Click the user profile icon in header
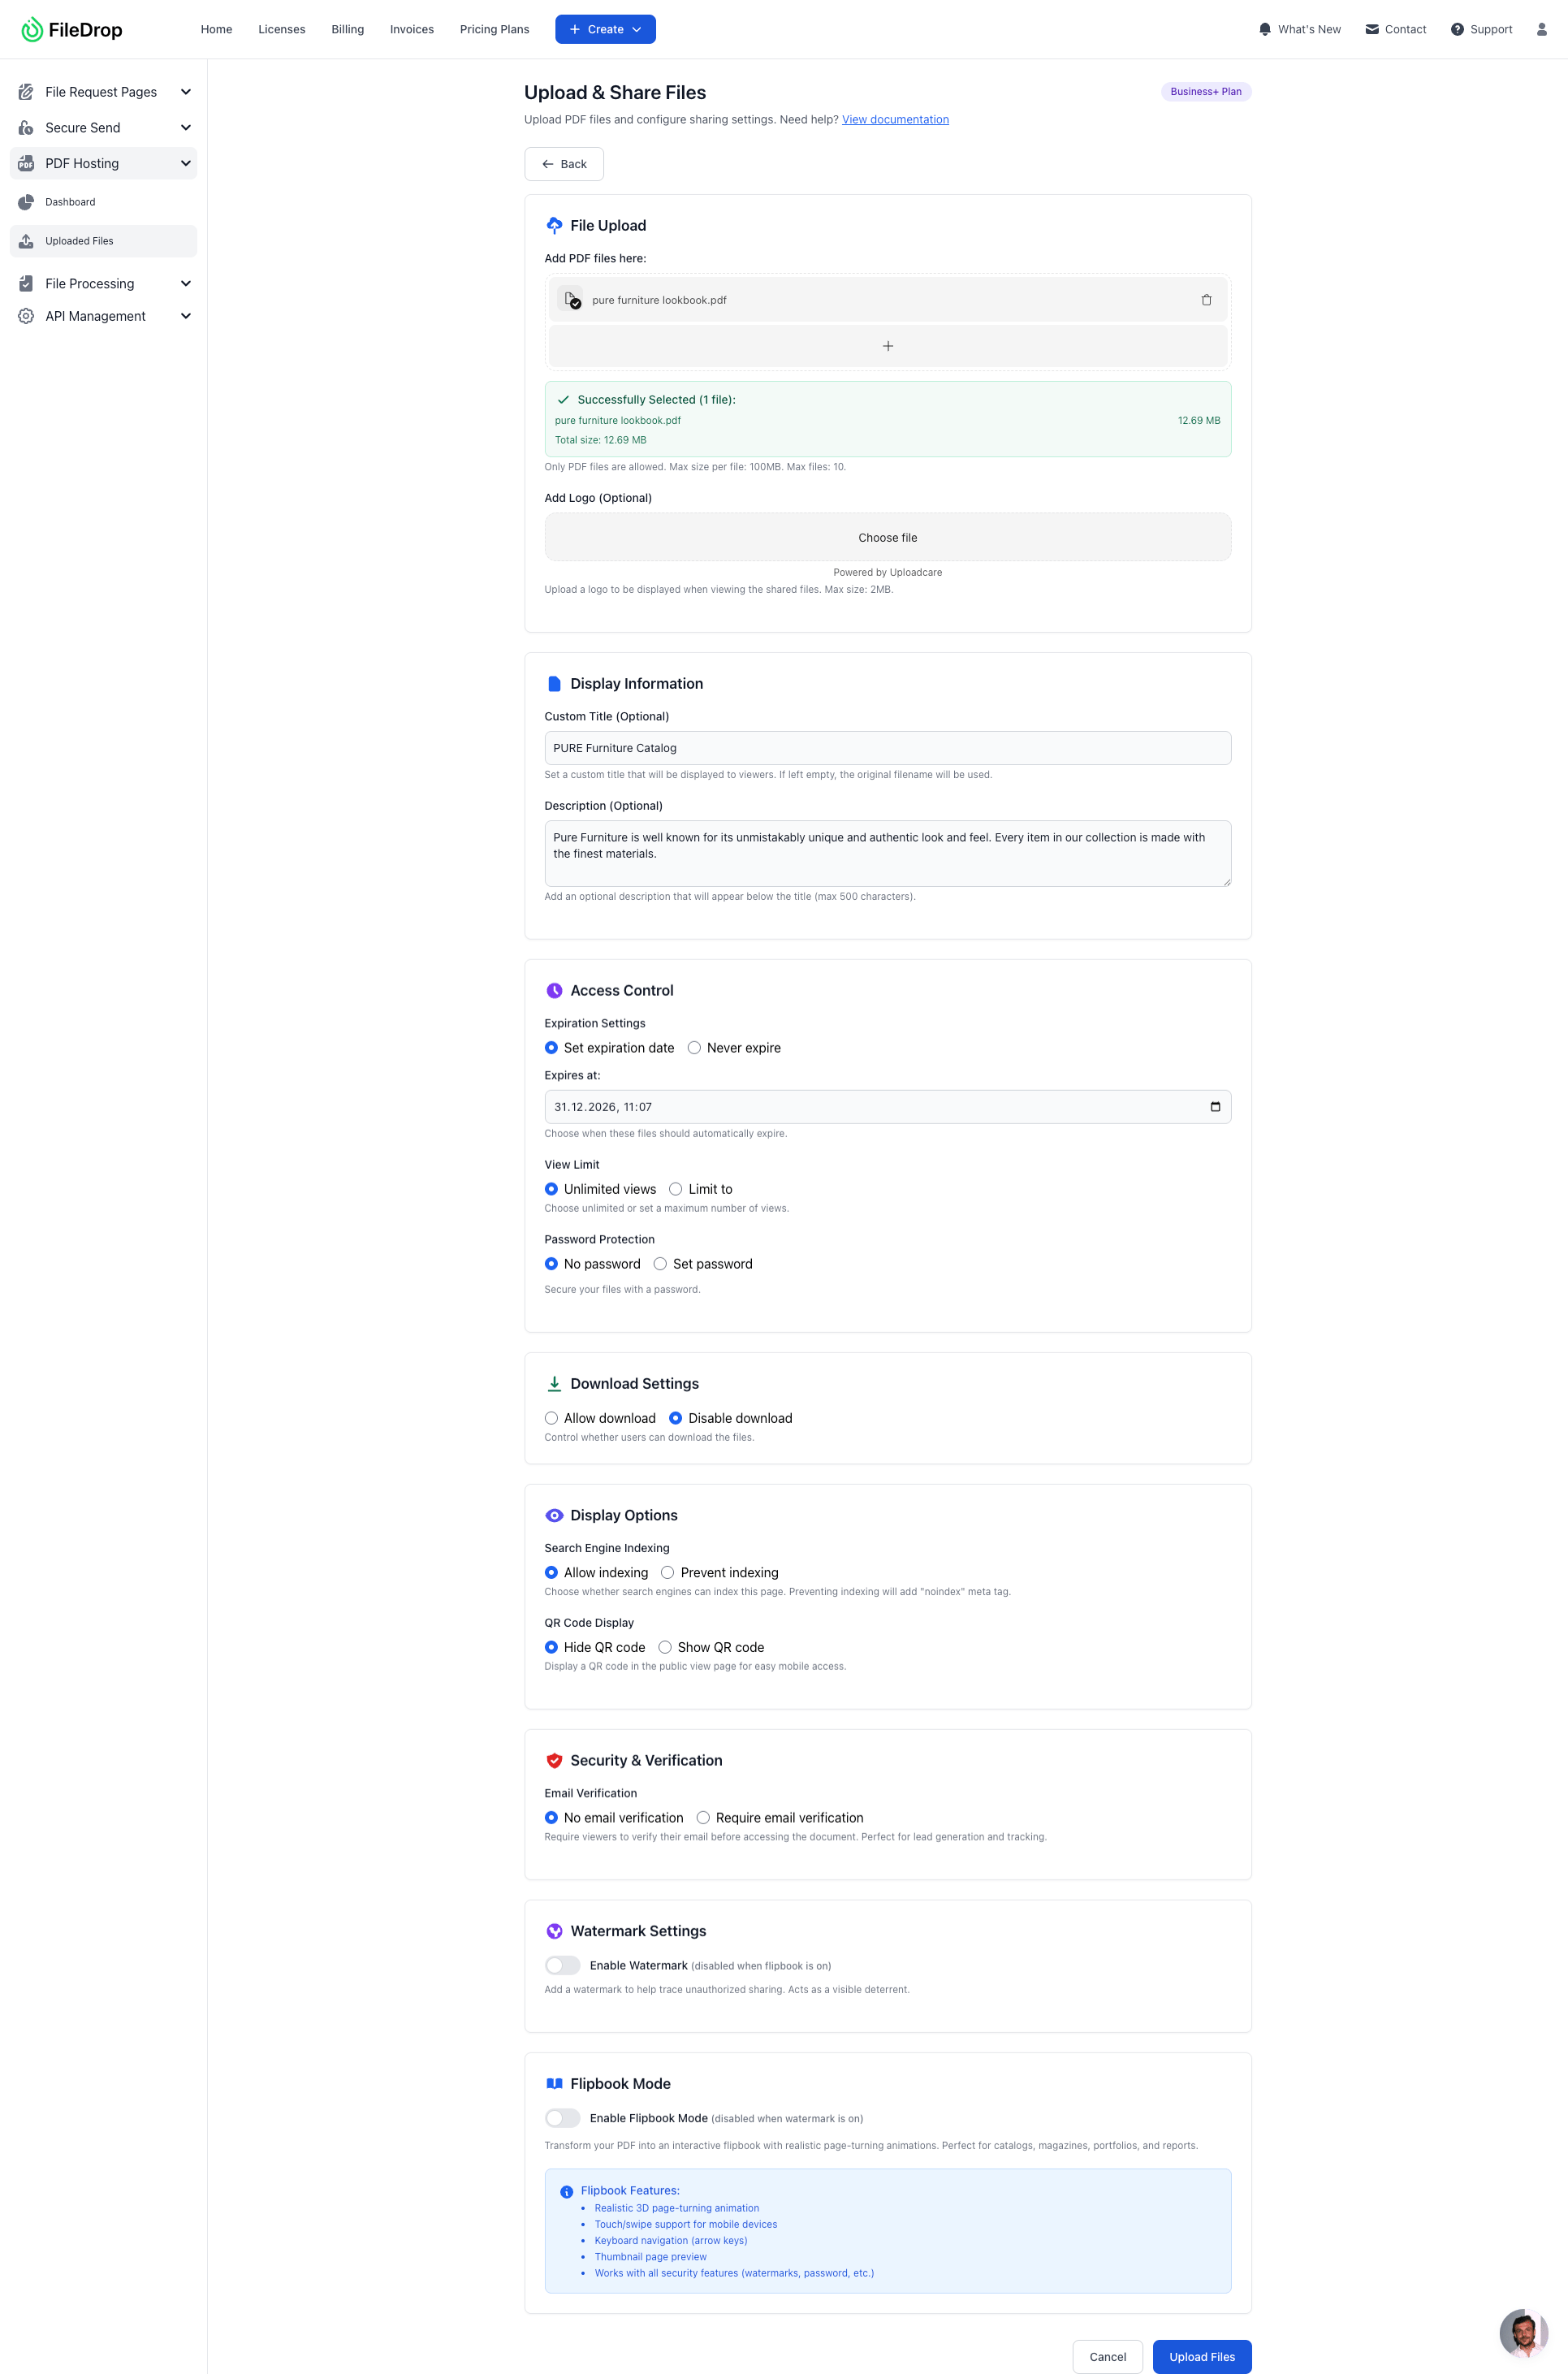 point(1541,29)
